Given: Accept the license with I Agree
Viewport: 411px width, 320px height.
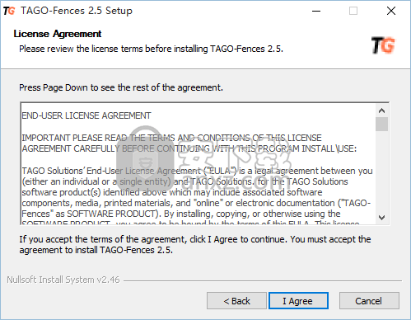Looking at the screenshot, I should [298, 301].
